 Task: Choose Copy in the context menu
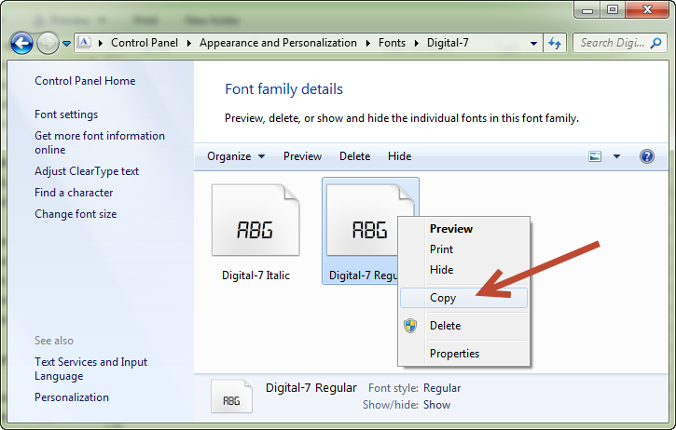464,298
